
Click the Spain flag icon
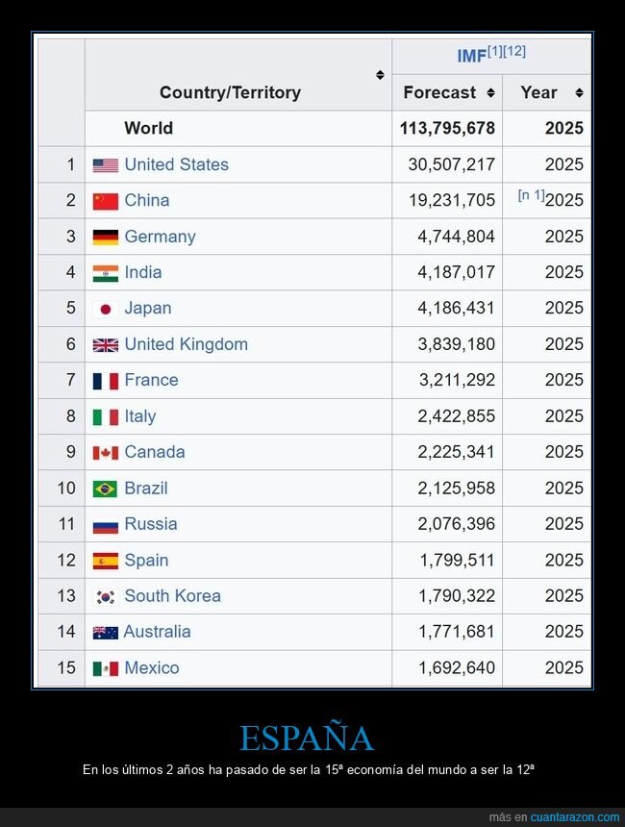point(106,560)
